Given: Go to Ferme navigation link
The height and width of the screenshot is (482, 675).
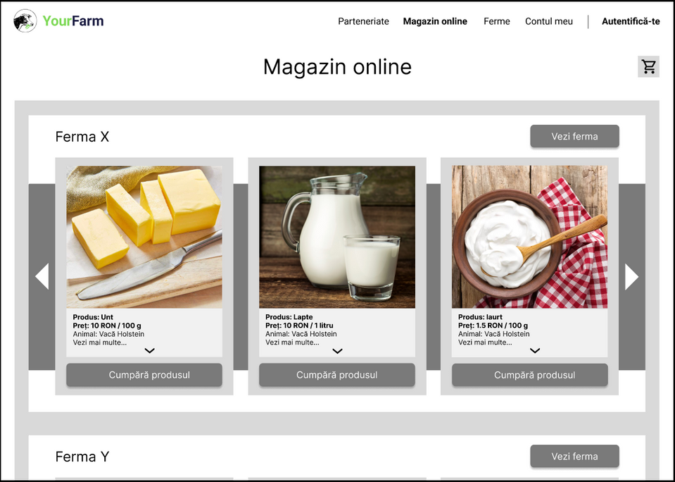Looking at the screenshot, I should click(497, 21).
